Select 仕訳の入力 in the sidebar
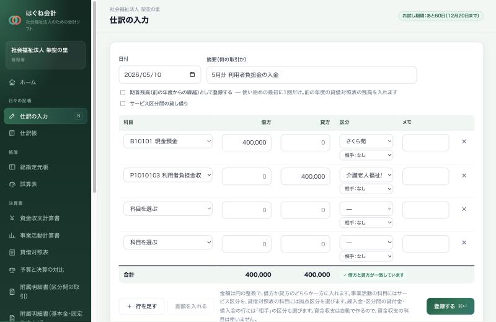 45,116
